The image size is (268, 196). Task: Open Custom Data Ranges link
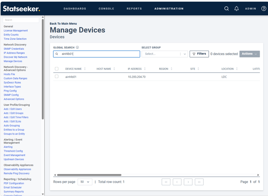(x=15, y=78)
